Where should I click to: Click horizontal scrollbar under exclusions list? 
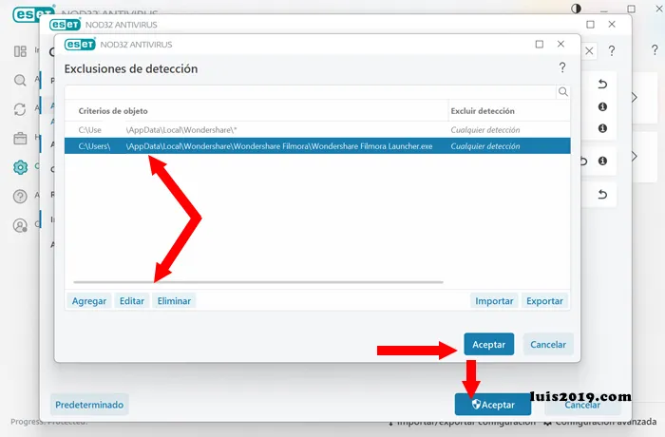[258, 282]
